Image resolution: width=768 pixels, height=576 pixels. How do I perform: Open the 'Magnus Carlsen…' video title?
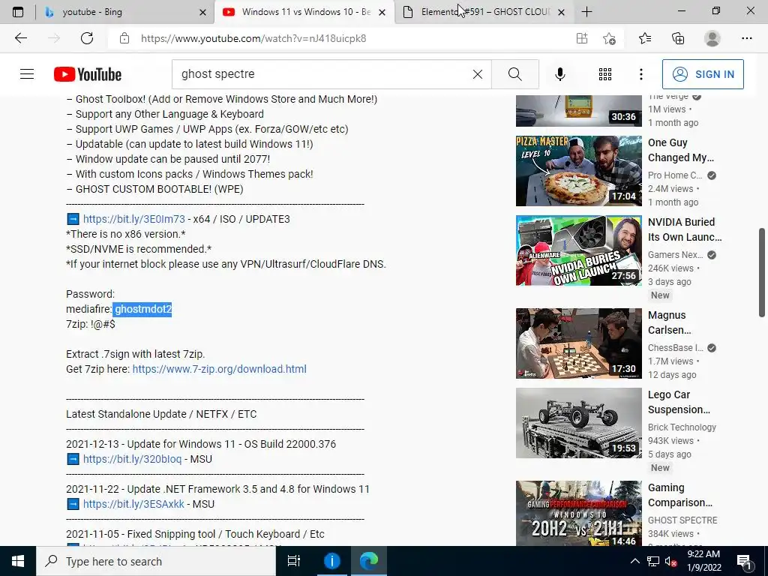pos(670,322)
